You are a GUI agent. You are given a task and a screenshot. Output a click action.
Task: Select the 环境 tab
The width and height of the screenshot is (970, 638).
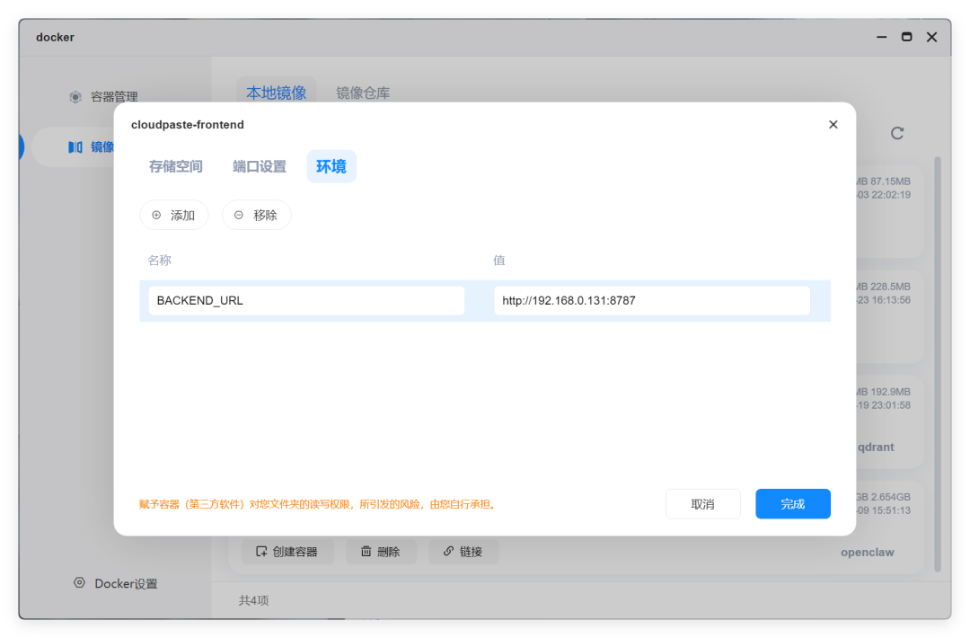[331, 166]
